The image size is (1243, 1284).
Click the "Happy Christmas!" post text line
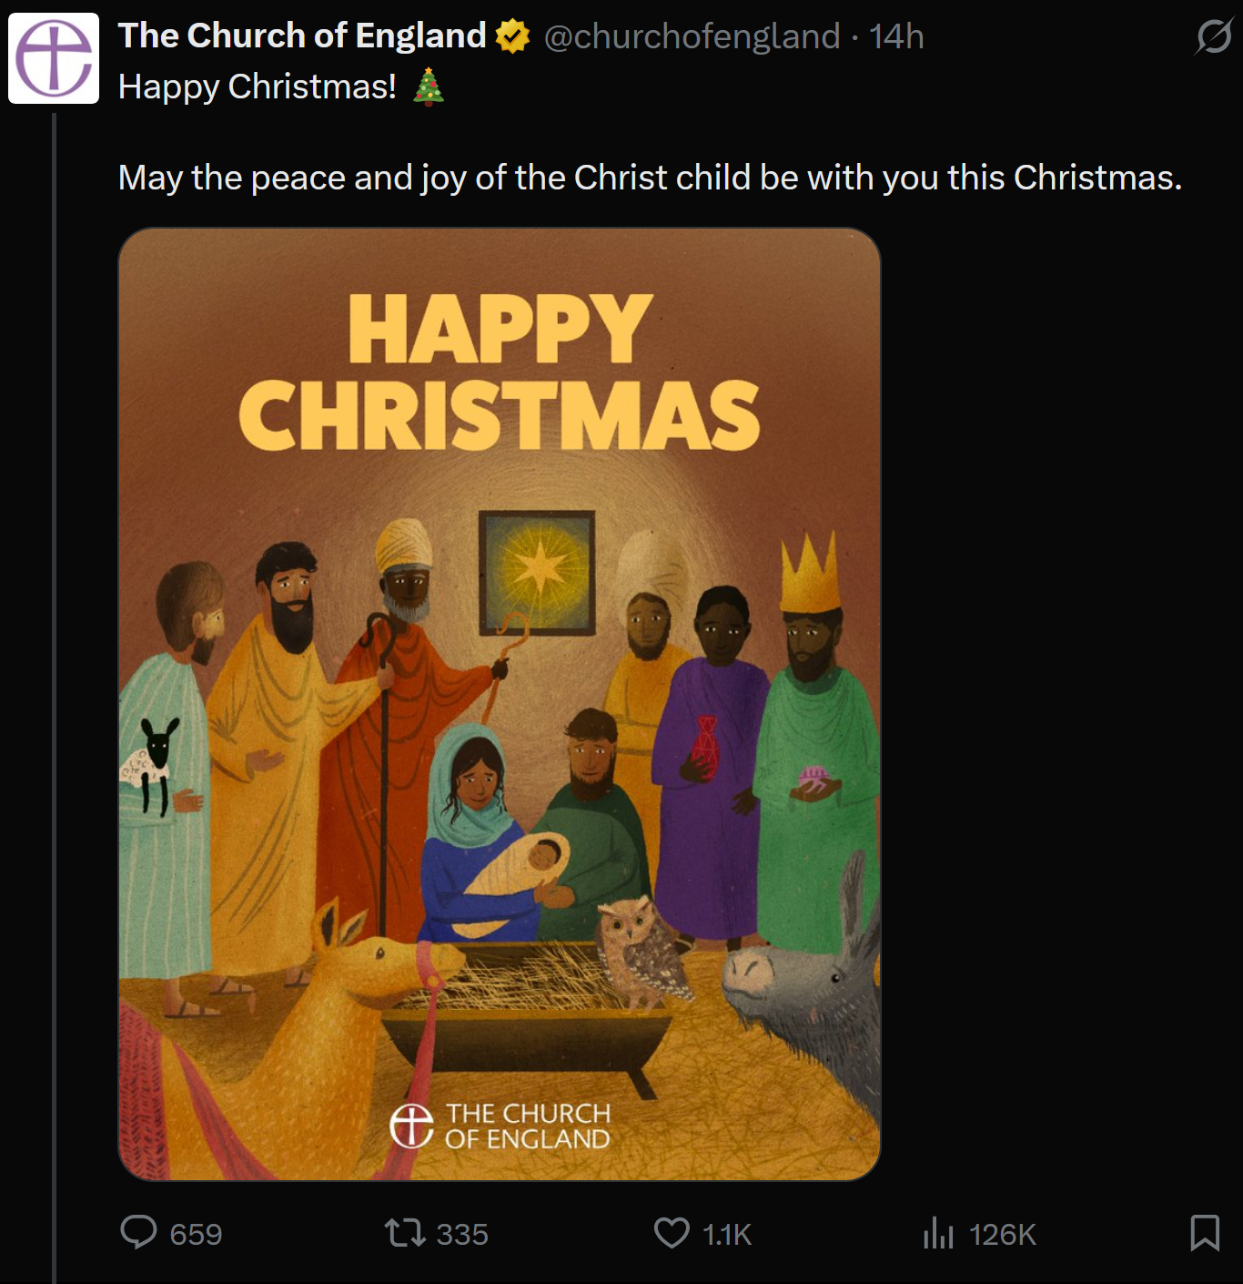tap(258, 87)
